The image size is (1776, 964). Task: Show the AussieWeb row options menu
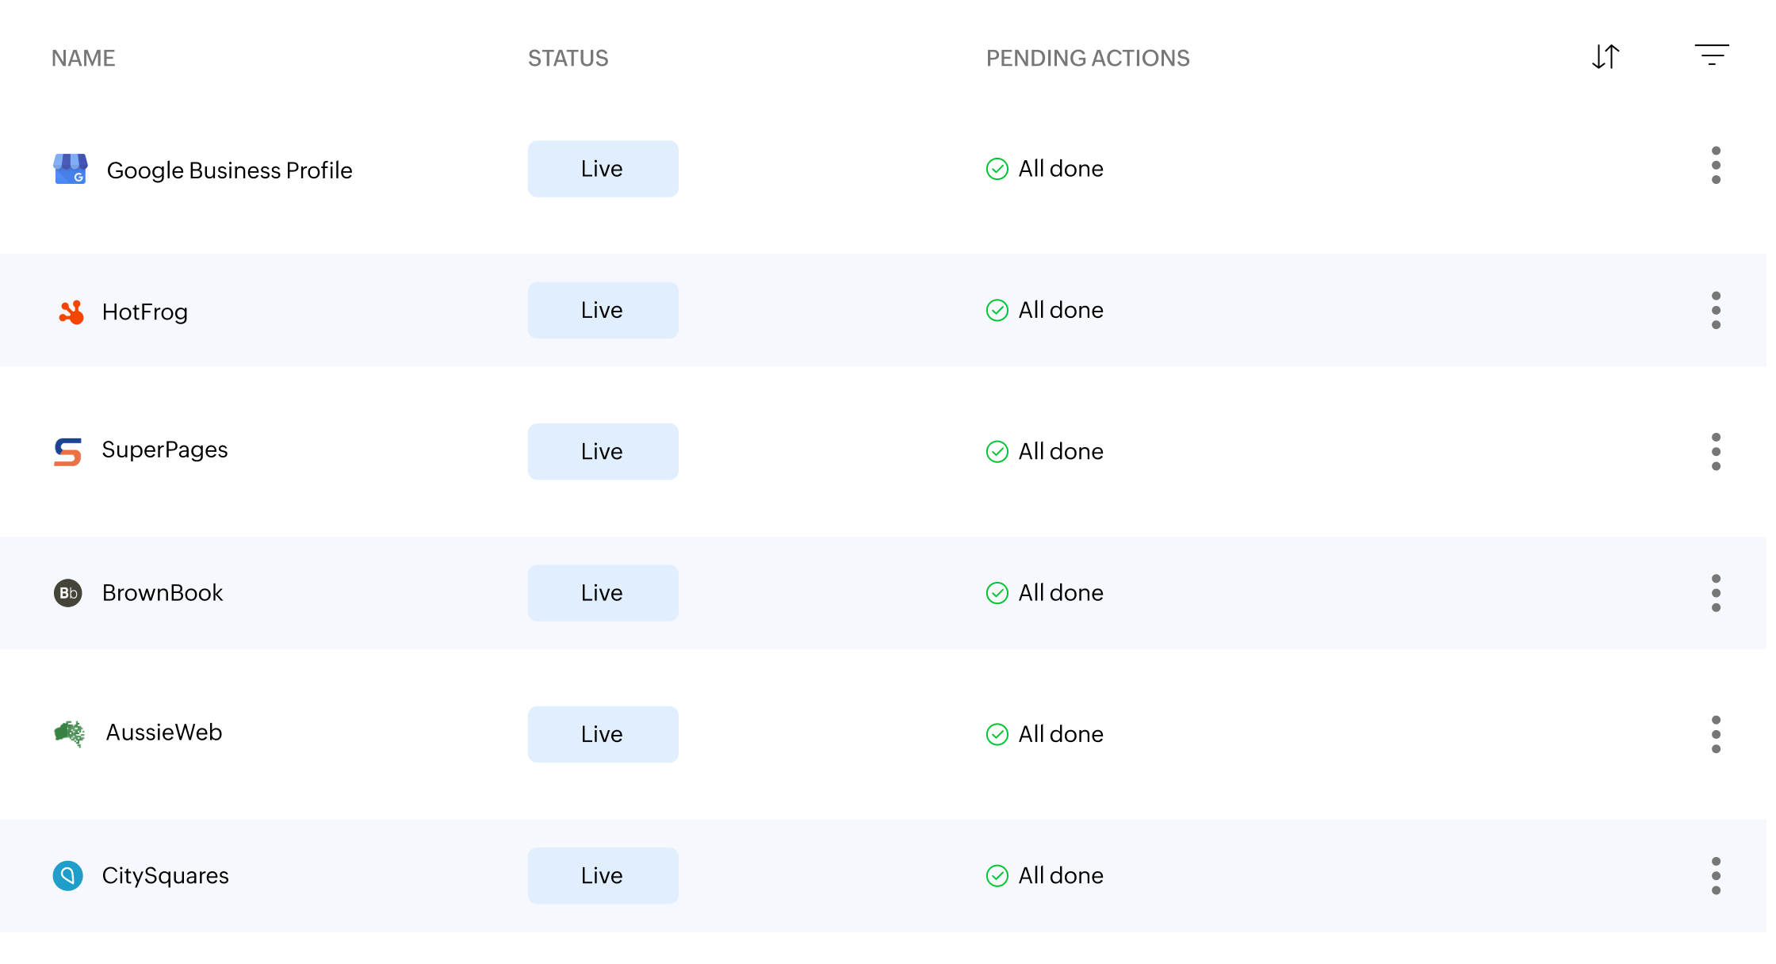(x=1716, y=734)
